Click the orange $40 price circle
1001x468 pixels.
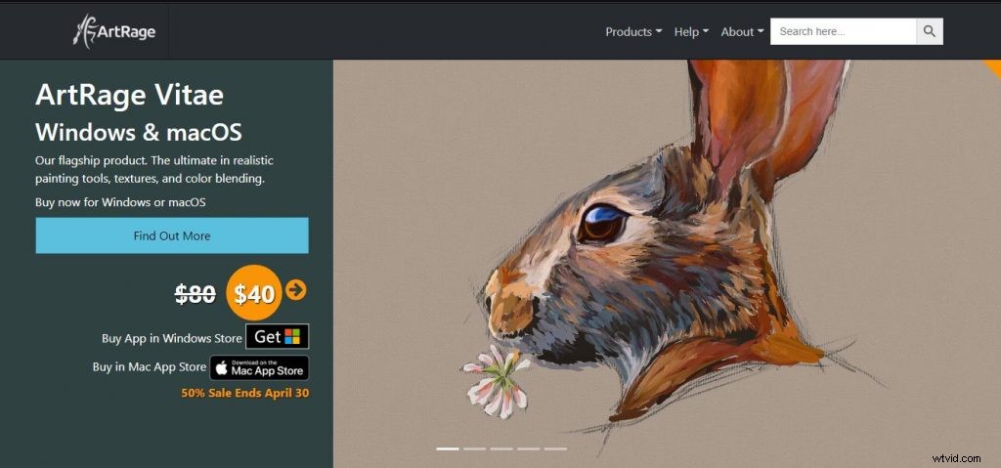pos(253,293)
